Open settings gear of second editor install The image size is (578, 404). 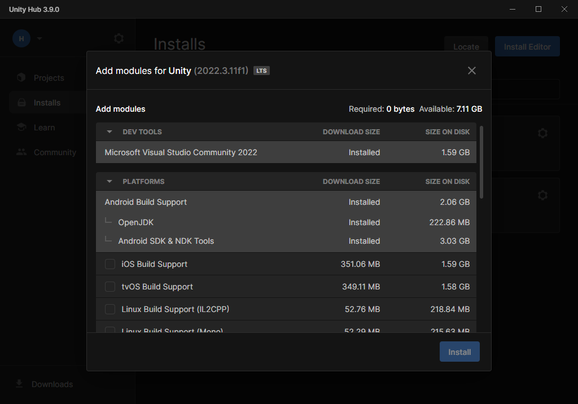542,195
